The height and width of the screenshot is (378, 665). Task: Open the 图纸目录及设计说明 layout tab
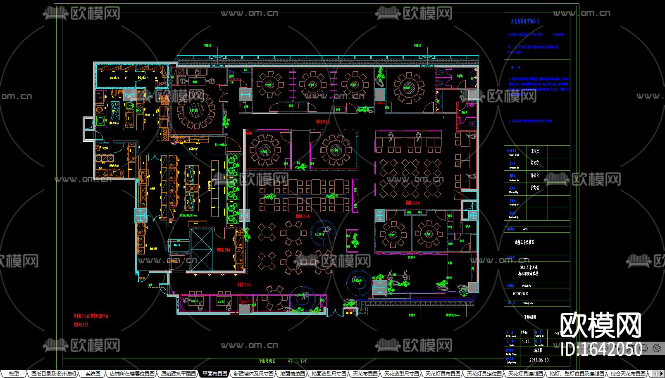pos(54,373)
